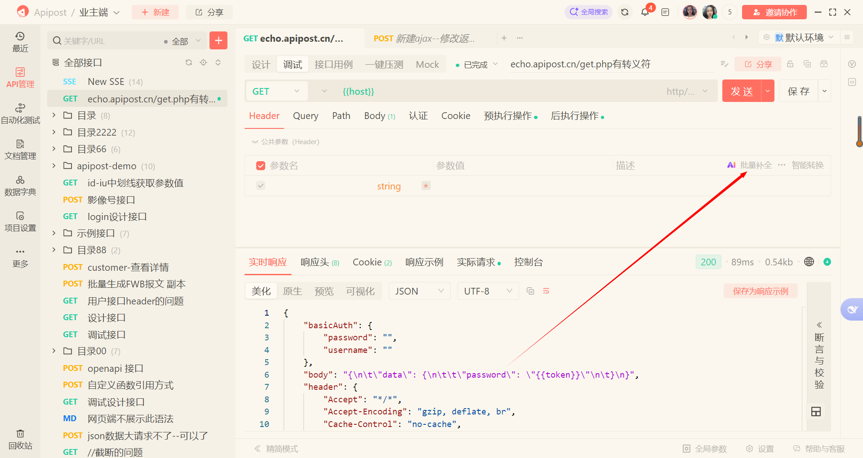Open the 回收站 recycle bin
This screenshot has height=458, width=863.
[20, 439]
